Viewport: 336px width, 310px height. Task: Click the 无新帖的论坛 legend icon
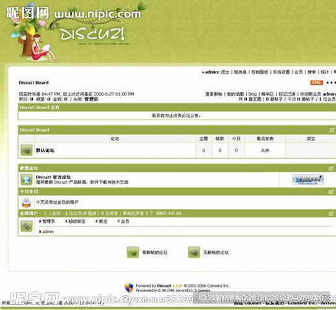coord(194,252)
